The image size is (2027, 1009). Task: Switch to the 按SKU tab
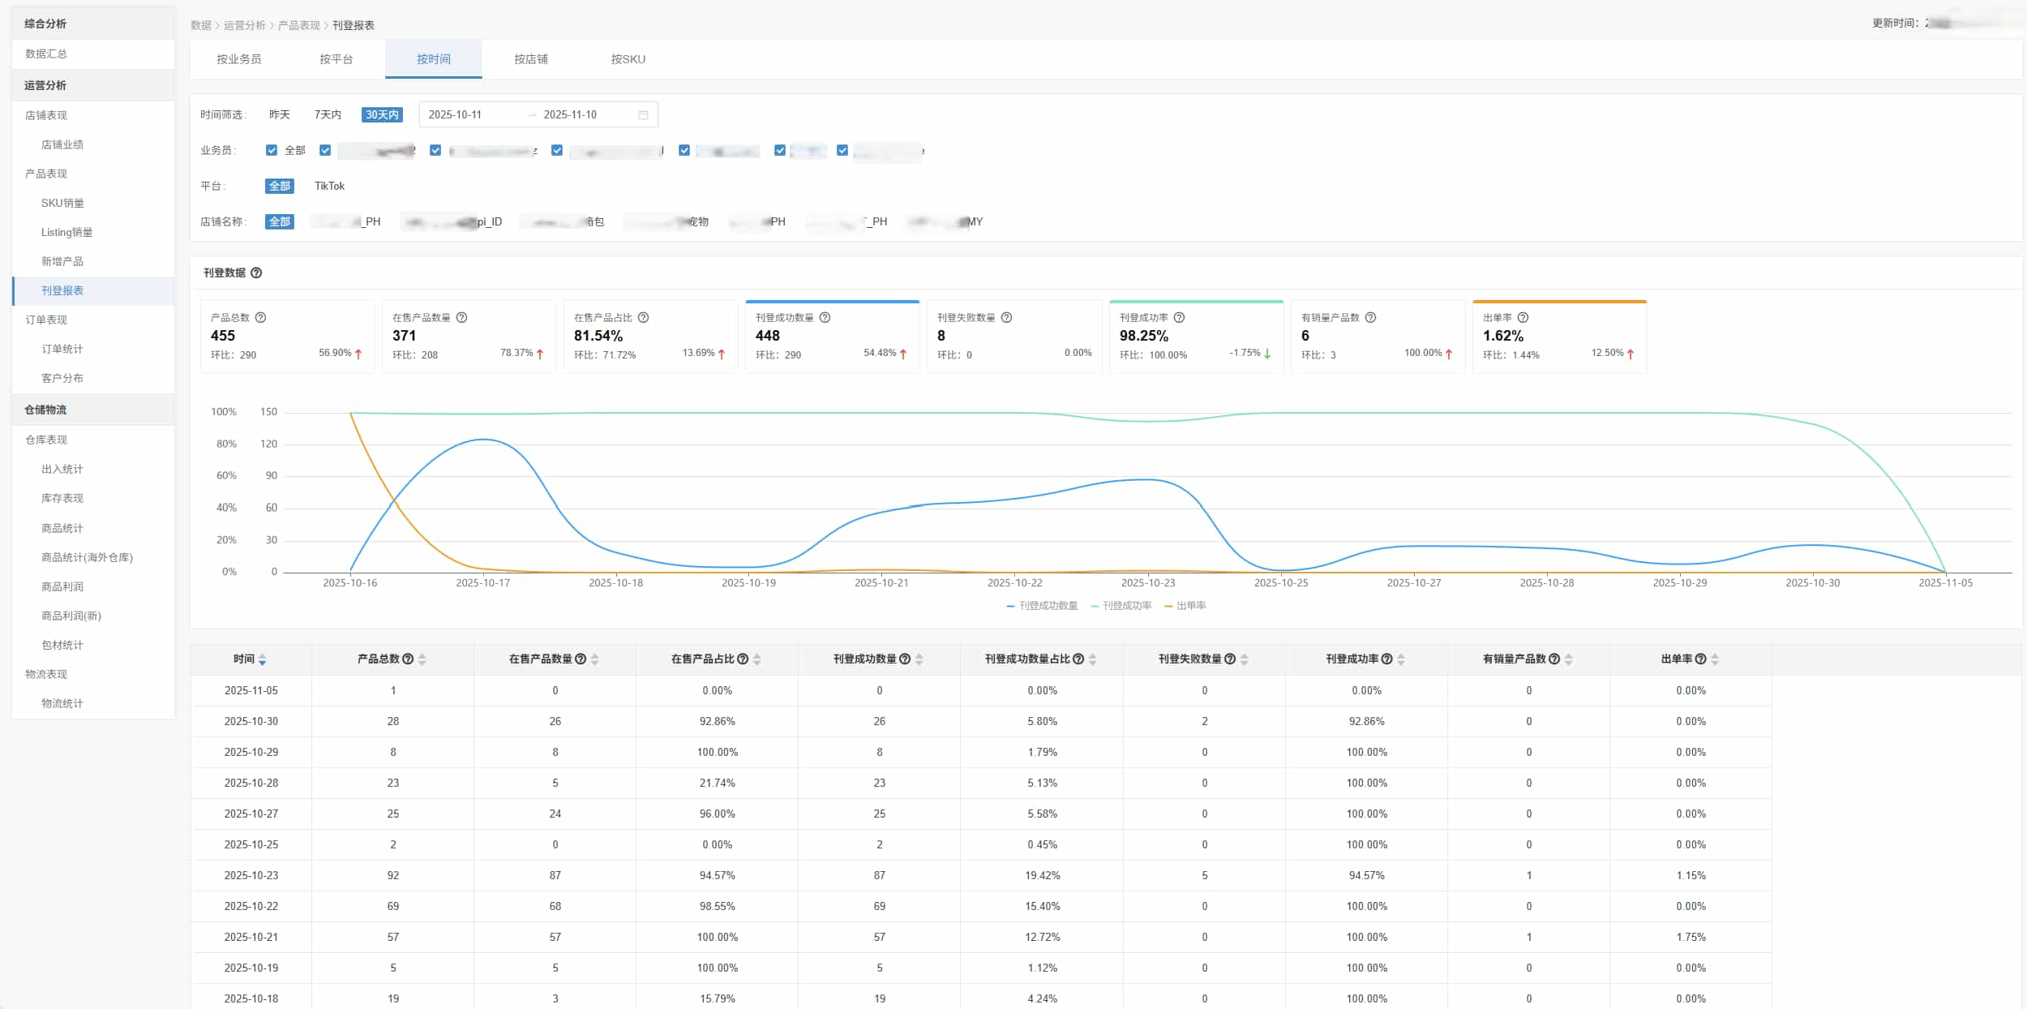tap(628, 59)
